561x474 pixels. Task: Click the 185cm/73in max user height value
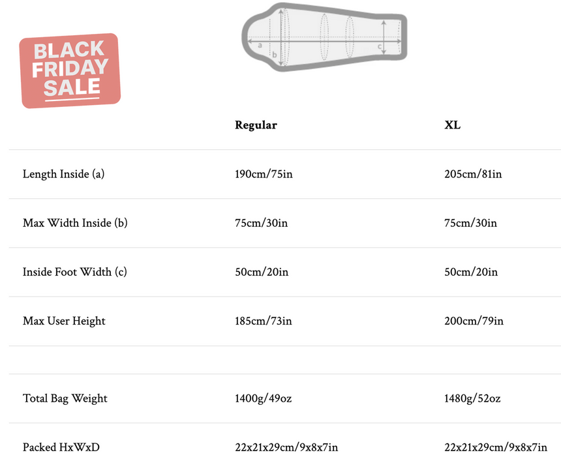coord(264,321)
